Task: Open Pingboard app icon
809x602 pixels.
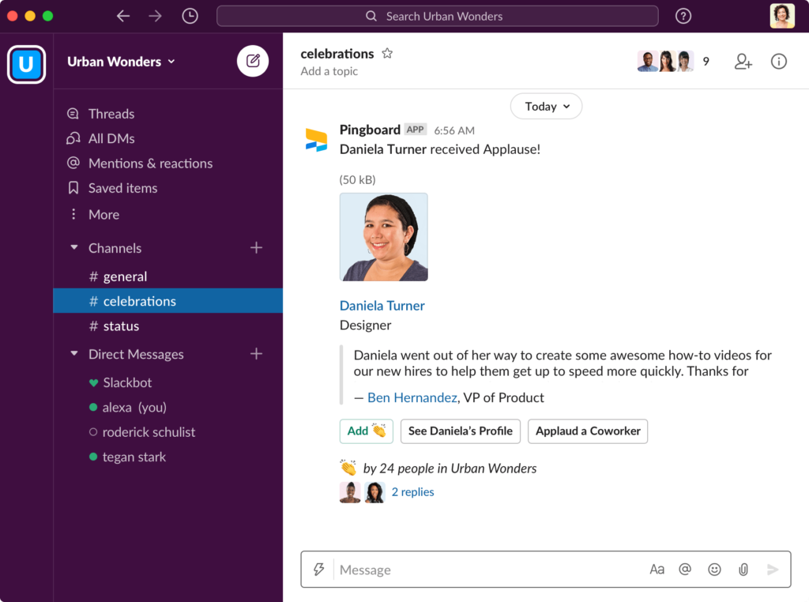Action: 316,141
